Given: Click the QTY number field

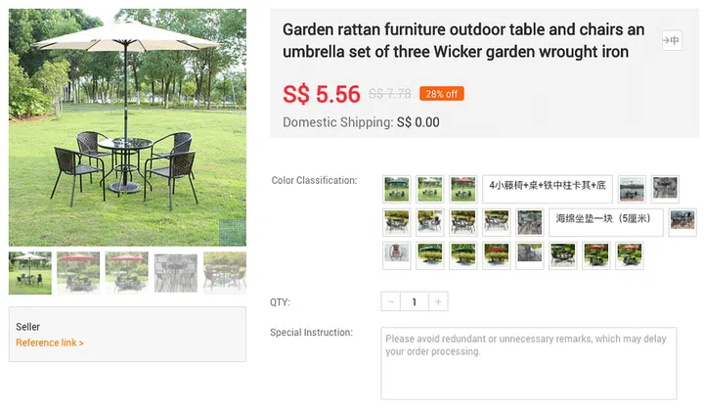Looking at the screenshot, I should [415, 302].
